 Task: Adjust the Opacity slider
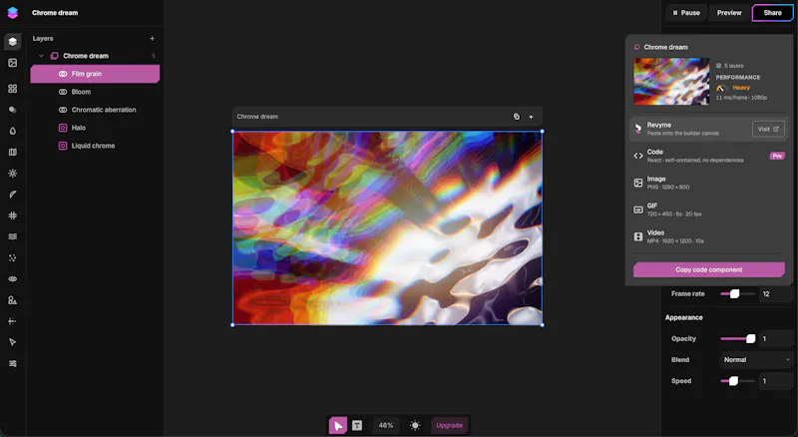(737, 338)
